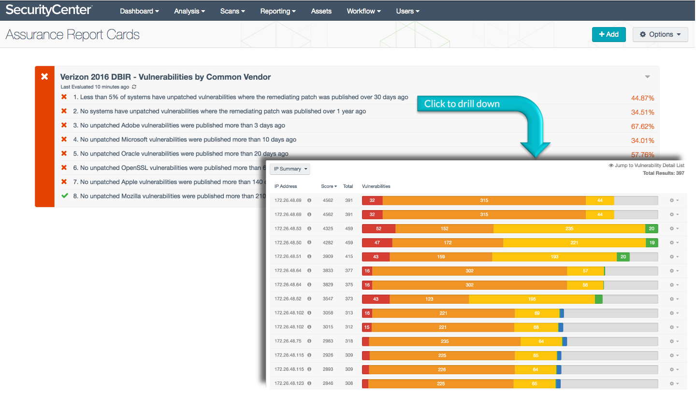Click the info icon next to 172.26.48.123
Viewport: 696px width, 396px height.
(309, 383)
